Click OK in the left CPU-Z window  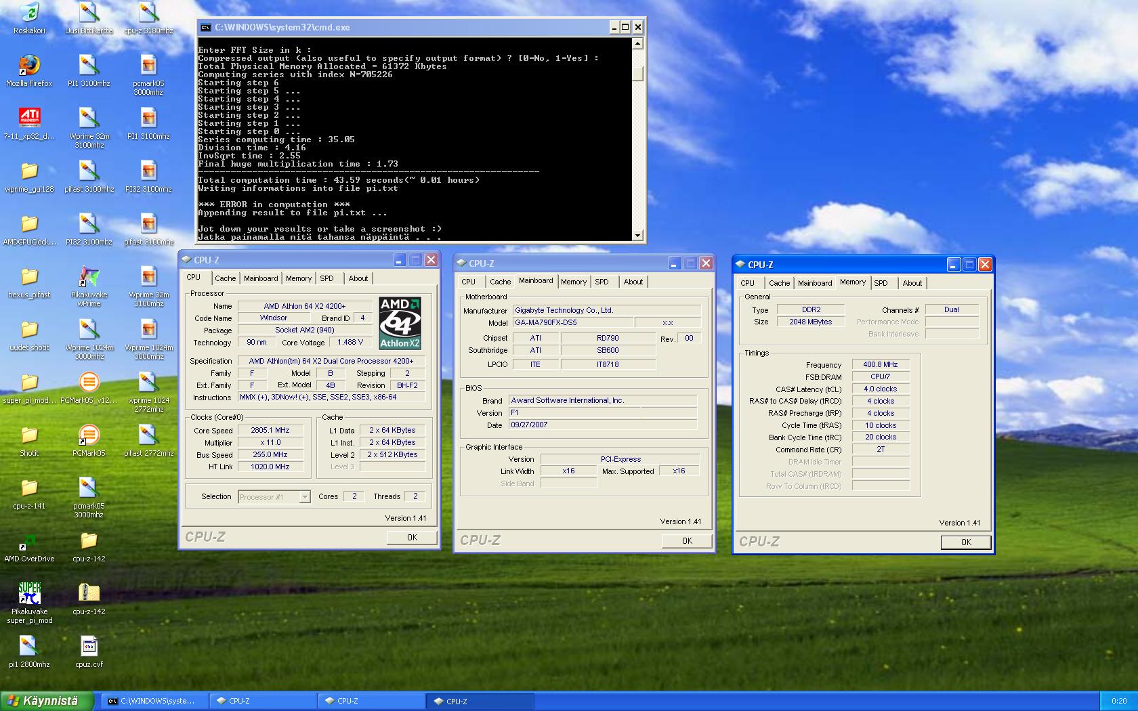coord(412,537)
